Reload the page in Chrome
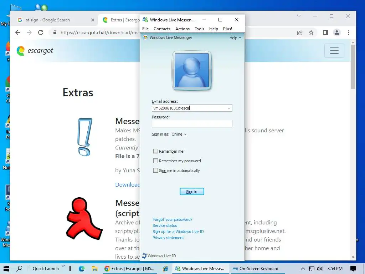The width and height of the screenshot is (365, 274). 41,32
